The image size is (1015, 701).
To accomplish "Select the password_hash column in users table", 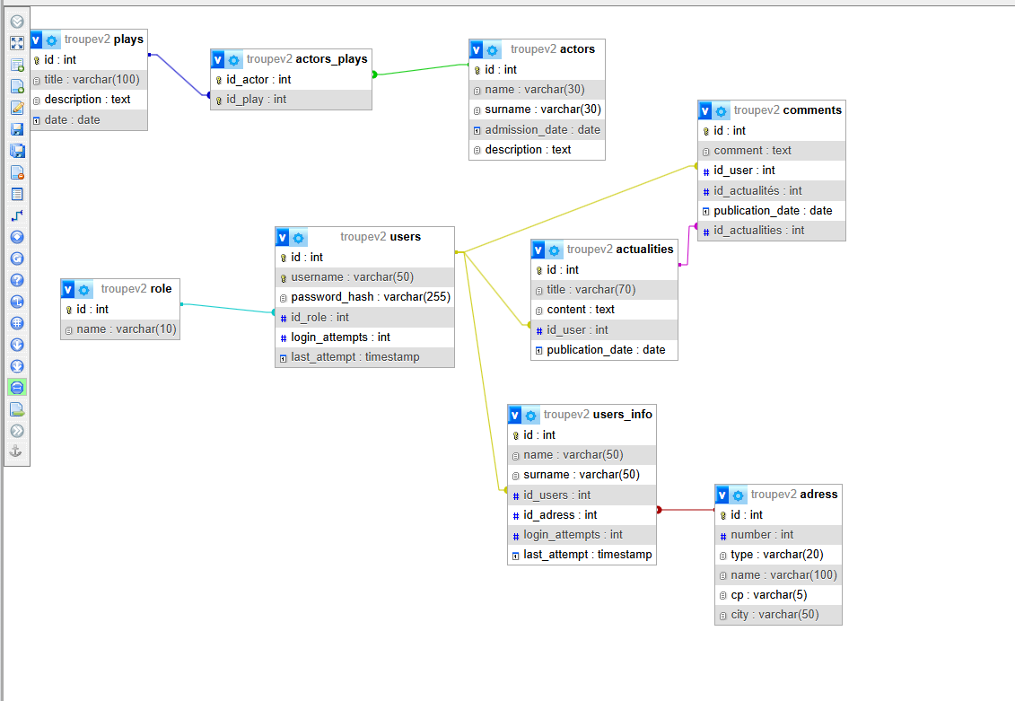I will 371,297.
